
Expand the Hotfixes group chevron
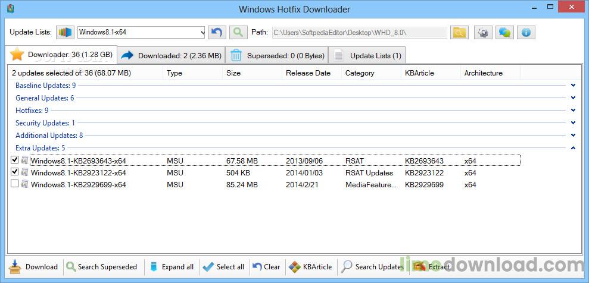(574, 110)
